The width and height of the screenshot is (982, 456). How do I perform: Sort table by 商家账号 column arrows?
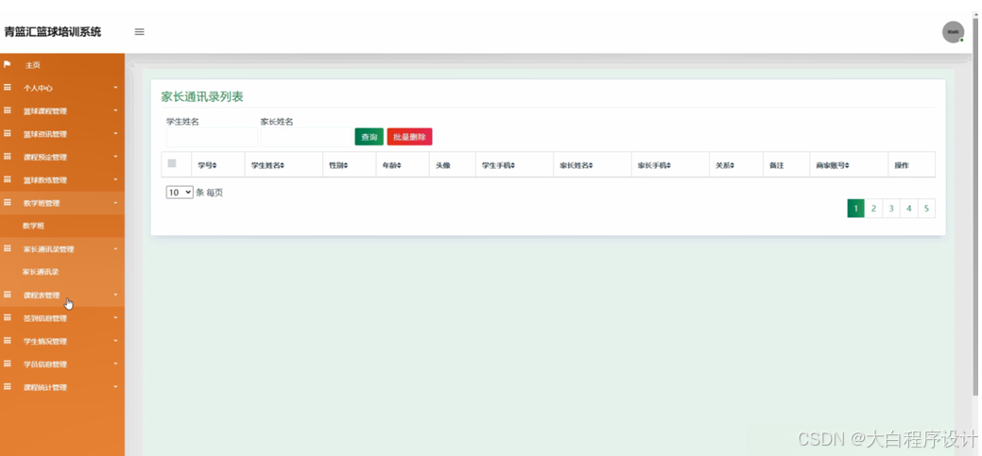tap(848, 166)
